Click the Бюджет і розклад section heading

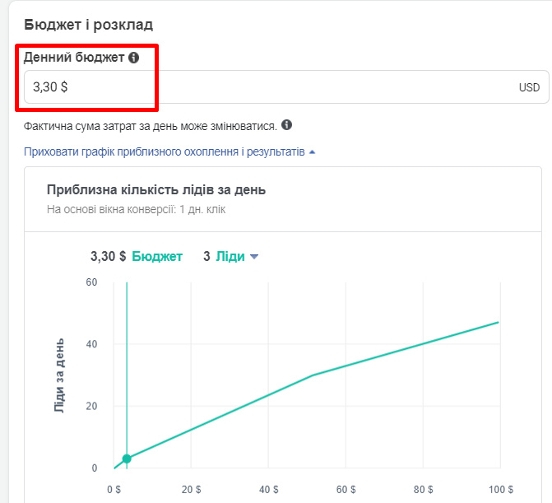pos(88,25)
